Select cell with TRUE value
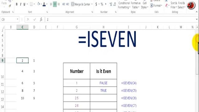Screen dimensions: 199x112 pyautogui.click(x=104, y=91)
